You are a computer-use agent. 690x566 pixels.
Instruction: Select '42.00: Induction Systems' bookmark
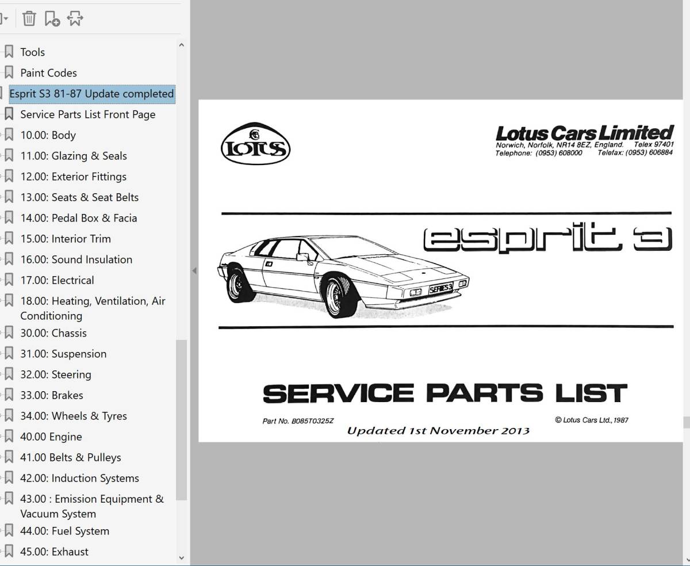(80, 478)
